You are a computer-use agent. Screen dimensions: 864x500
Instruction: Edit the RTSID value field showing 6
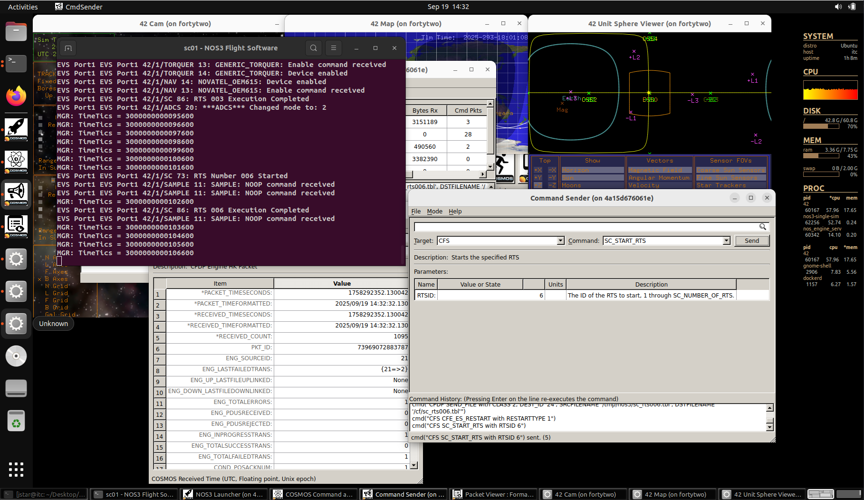click(x=490, y=296)
